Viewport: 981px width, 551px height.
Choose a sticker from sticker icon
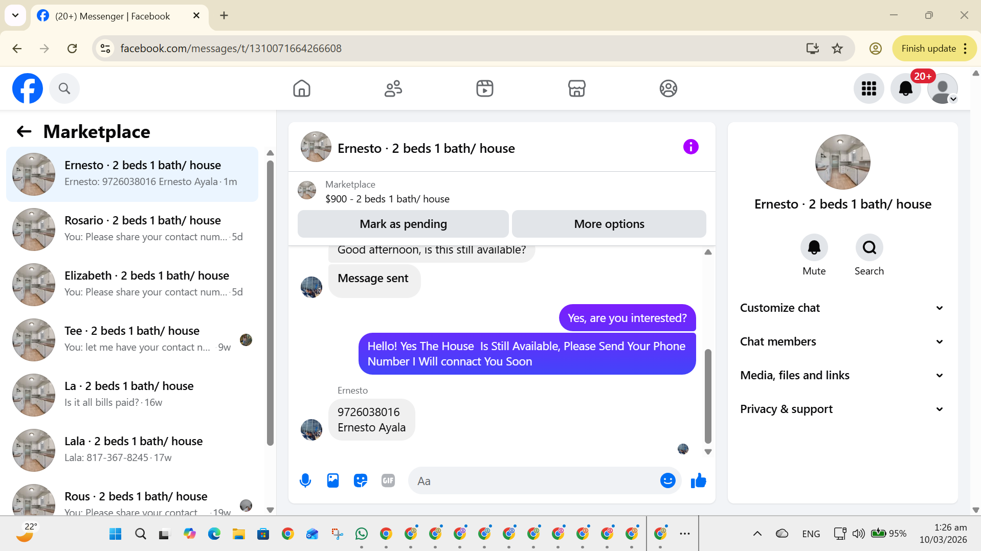point(361,480)
